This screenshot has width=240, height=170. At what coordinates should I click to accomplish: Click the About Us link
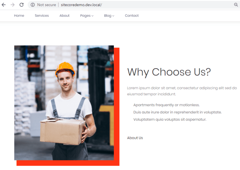coord(135,138)
